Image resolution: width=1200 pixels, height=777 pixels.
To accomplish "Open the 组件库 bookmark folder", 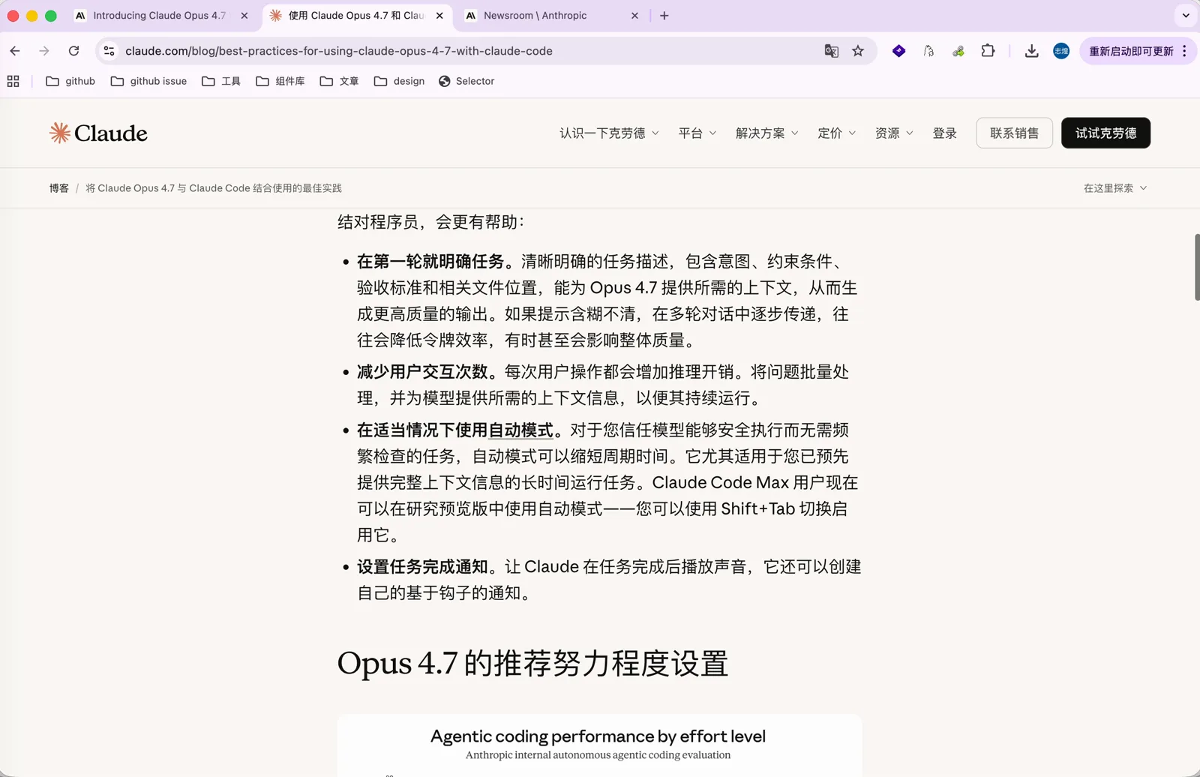I will click(x=280, y=81).
